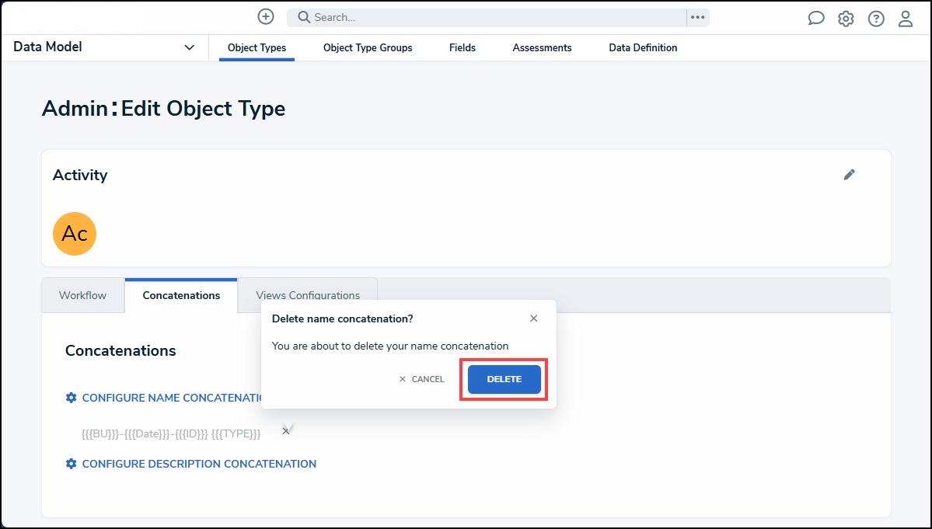Viewport: 932px width, 529px height.
Task: Open the settings gear icon
Action: 846,19
